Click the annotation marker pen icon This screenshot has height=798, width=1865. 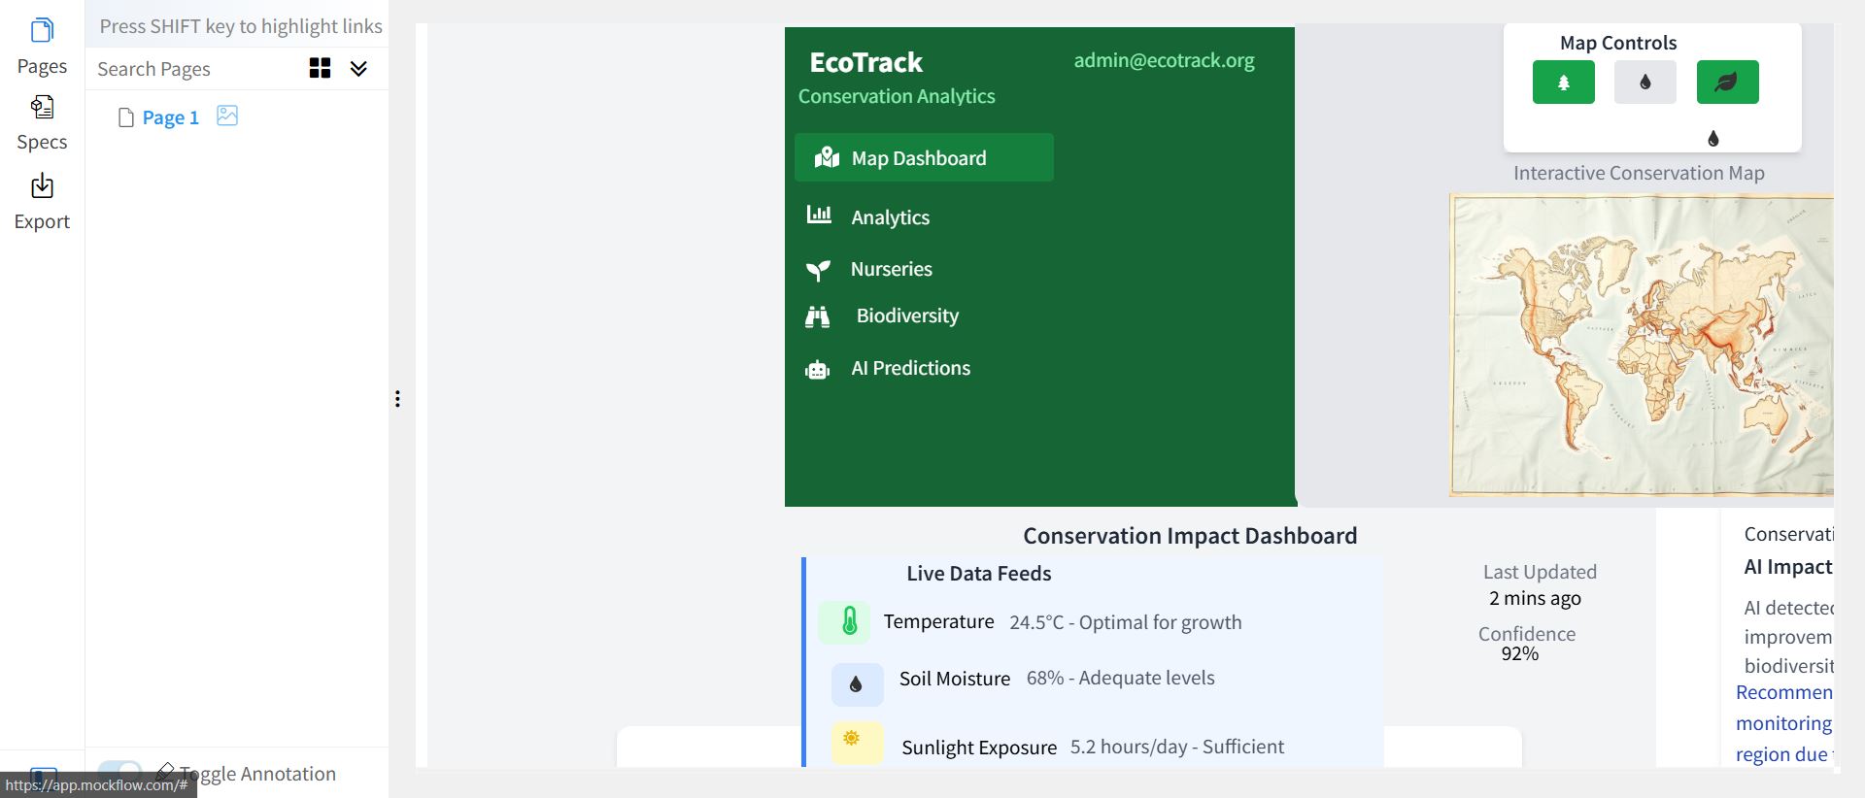pyautogui.click(x=165, y=773)
